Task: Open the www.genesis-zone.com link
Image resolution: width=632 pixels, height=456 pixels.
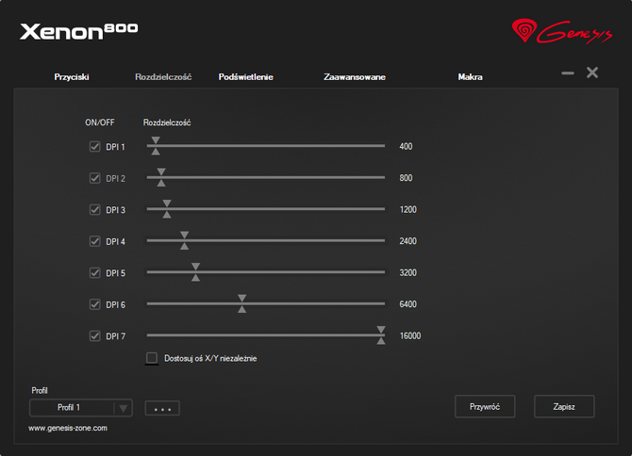Action: coord(68,429)
